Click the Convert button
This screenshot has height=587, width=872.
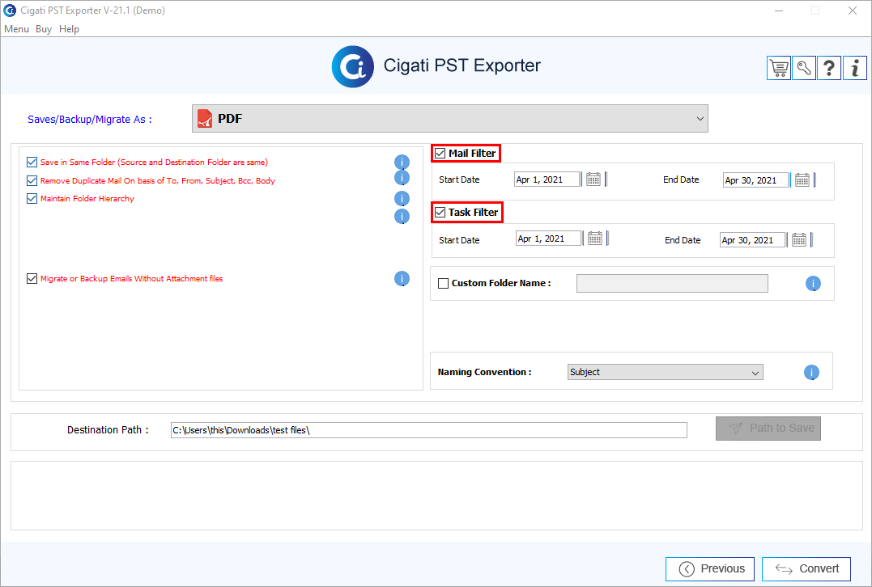pyautogui.click(x=806, y=568)
